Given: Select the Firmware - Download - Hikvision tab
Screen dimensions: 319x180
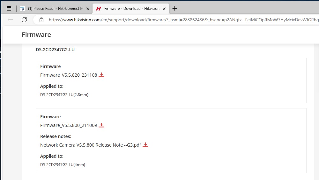Looking at the screenshot, I should pyautogui.click(x=130, y=9).
